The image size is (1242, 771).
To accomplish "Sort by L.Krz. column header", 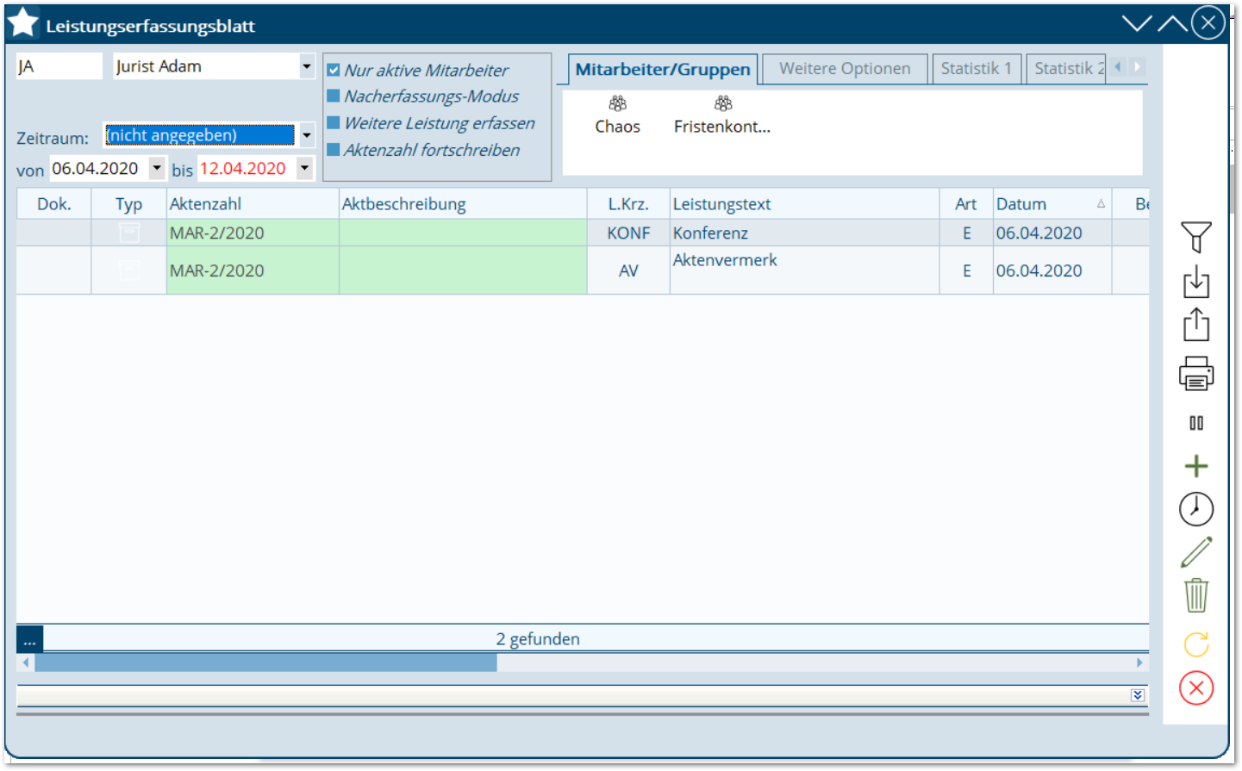I will coord(628,204).
